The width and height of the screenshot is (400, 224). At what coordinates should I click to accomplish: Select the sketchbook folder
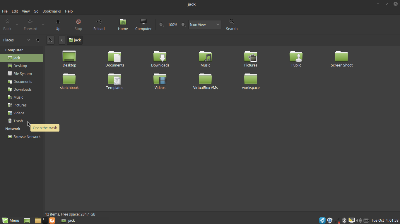click(69, 81)
